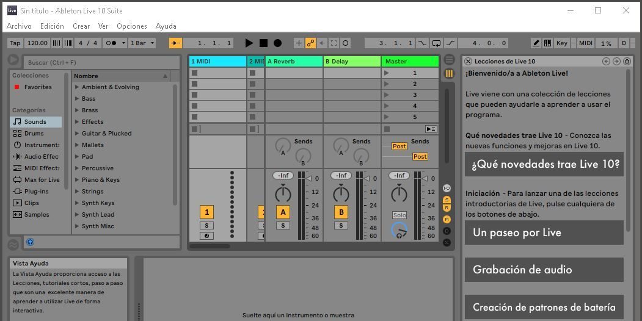Viewport: 642px width, 321px height.
Task: Open the metronome settings dropdown arrow
Action: [x=123, y=43]
